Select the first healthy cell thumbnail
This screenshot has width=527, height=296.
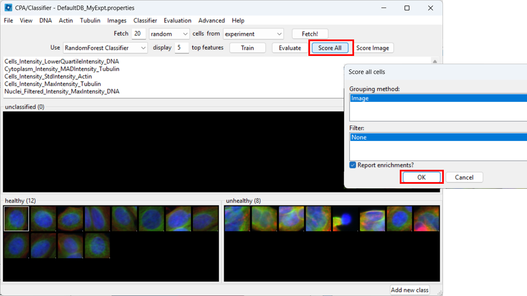16,218
